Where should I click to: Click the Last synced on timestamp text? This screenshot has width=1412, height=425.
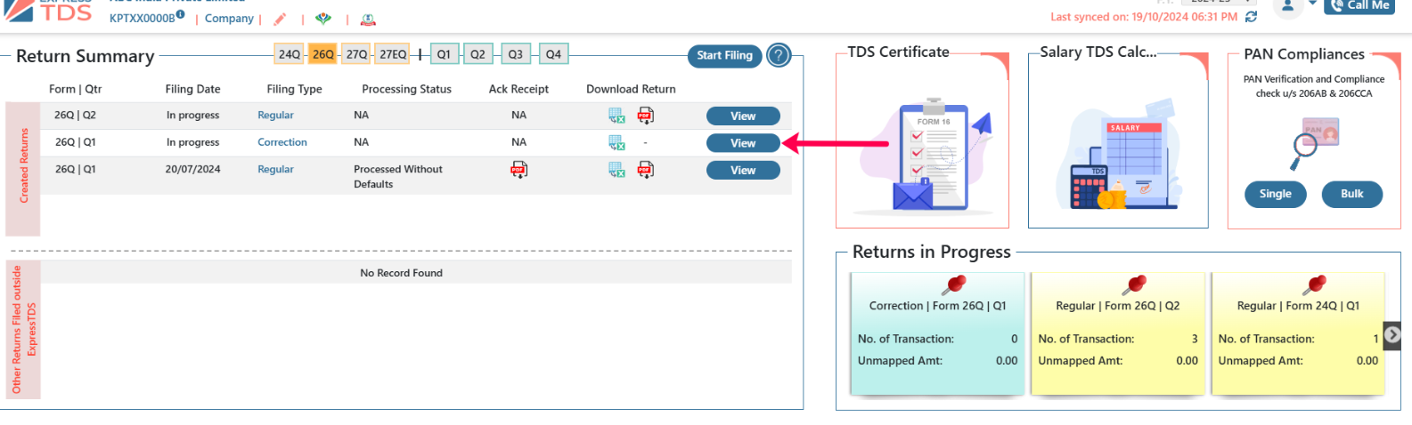pyautogui.click(x=1144, y=17)
